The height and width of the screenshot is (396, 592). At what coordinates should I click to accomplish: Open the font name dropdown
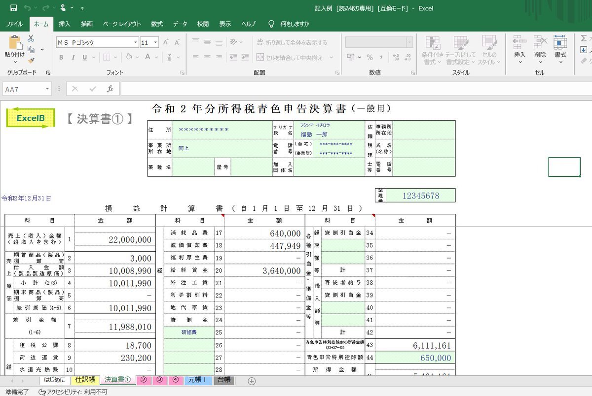135,43
